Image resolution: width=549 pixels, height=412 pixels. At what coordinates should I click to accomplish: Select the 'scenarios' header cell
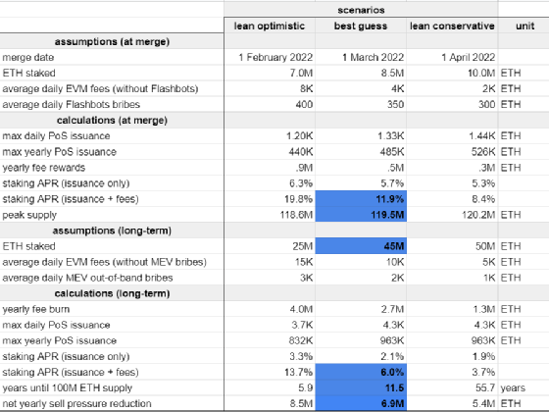pos(361,10)
